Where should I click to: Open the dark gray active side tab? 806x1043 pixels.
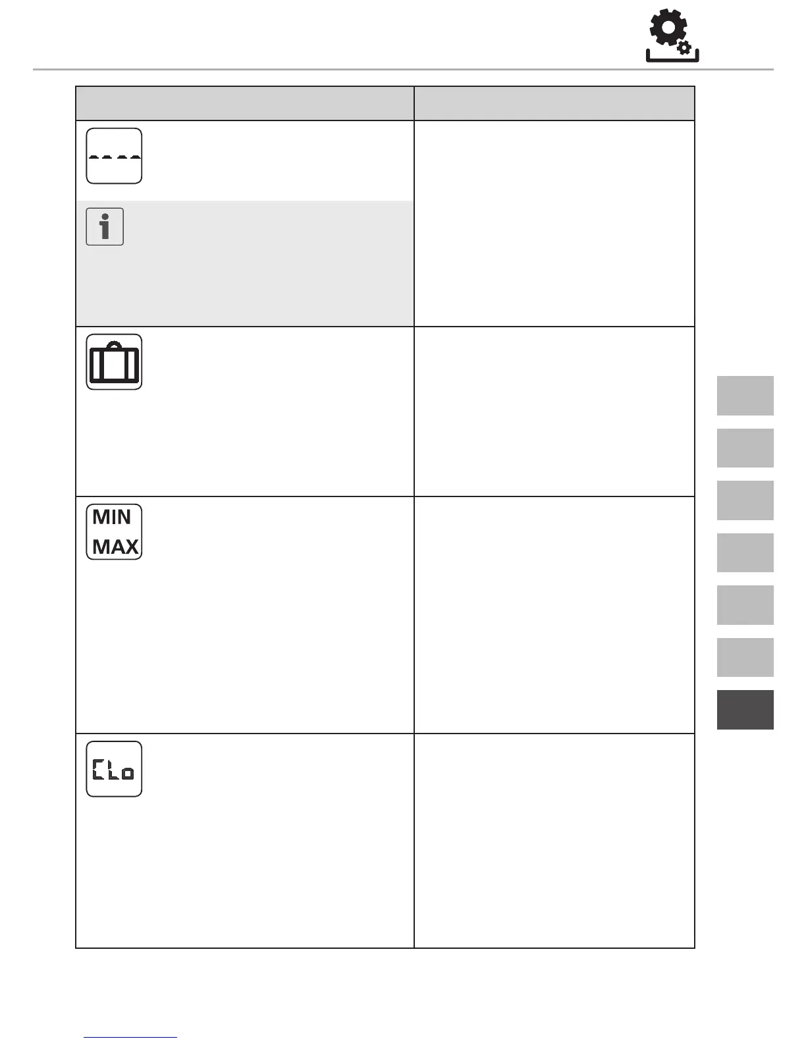point(745,710)
